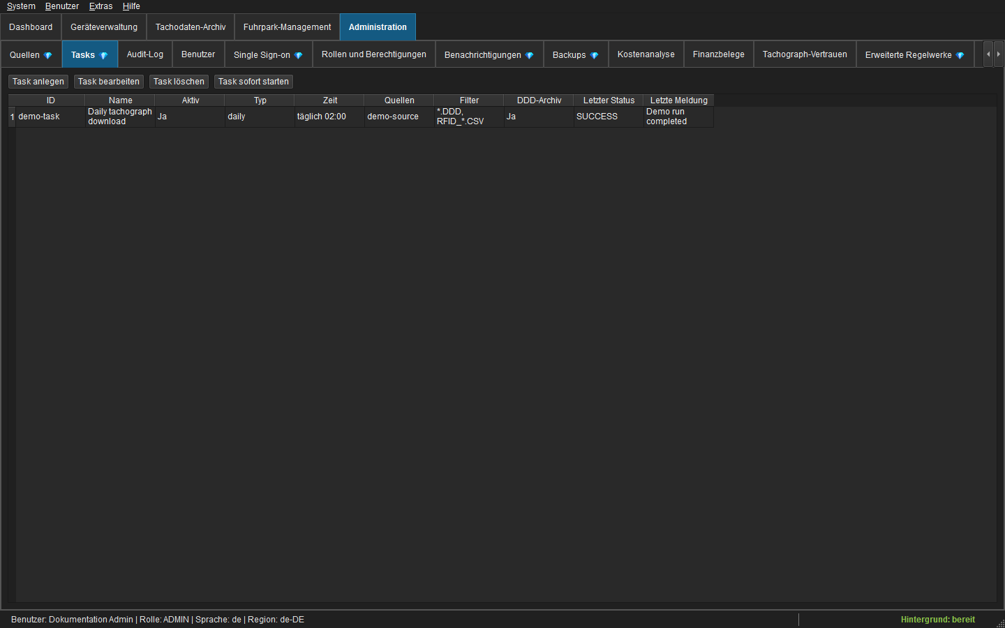The height and width of the screenshot is (628, 1005).
Task: Open Rollen und Berechtigungen sub-tab
Action: point(374,54)
